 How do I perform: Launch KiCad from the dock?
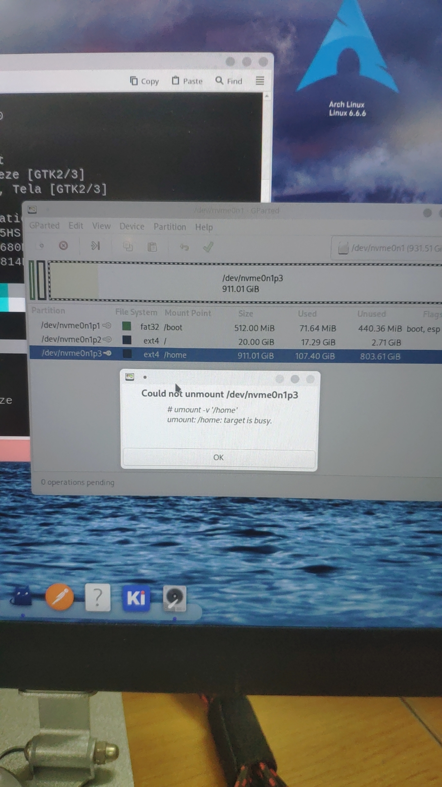pyautogui.click(x=136, y=598)
